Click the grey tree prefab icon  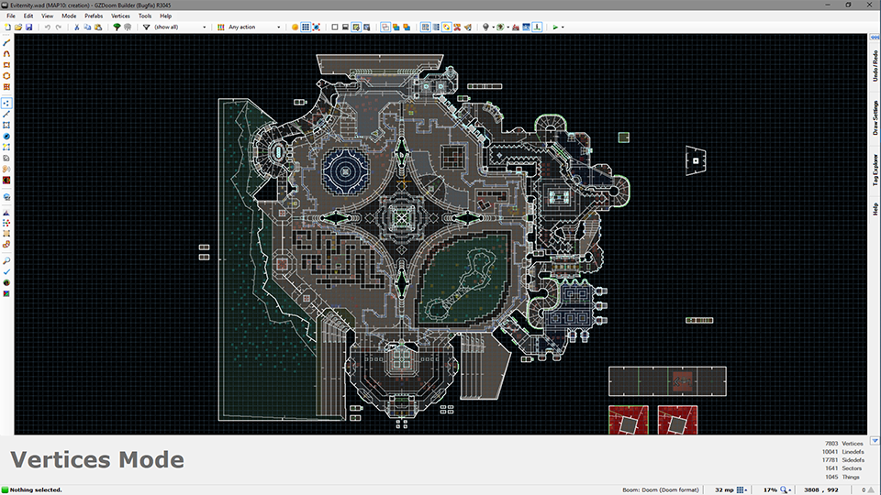click(128, 27)
